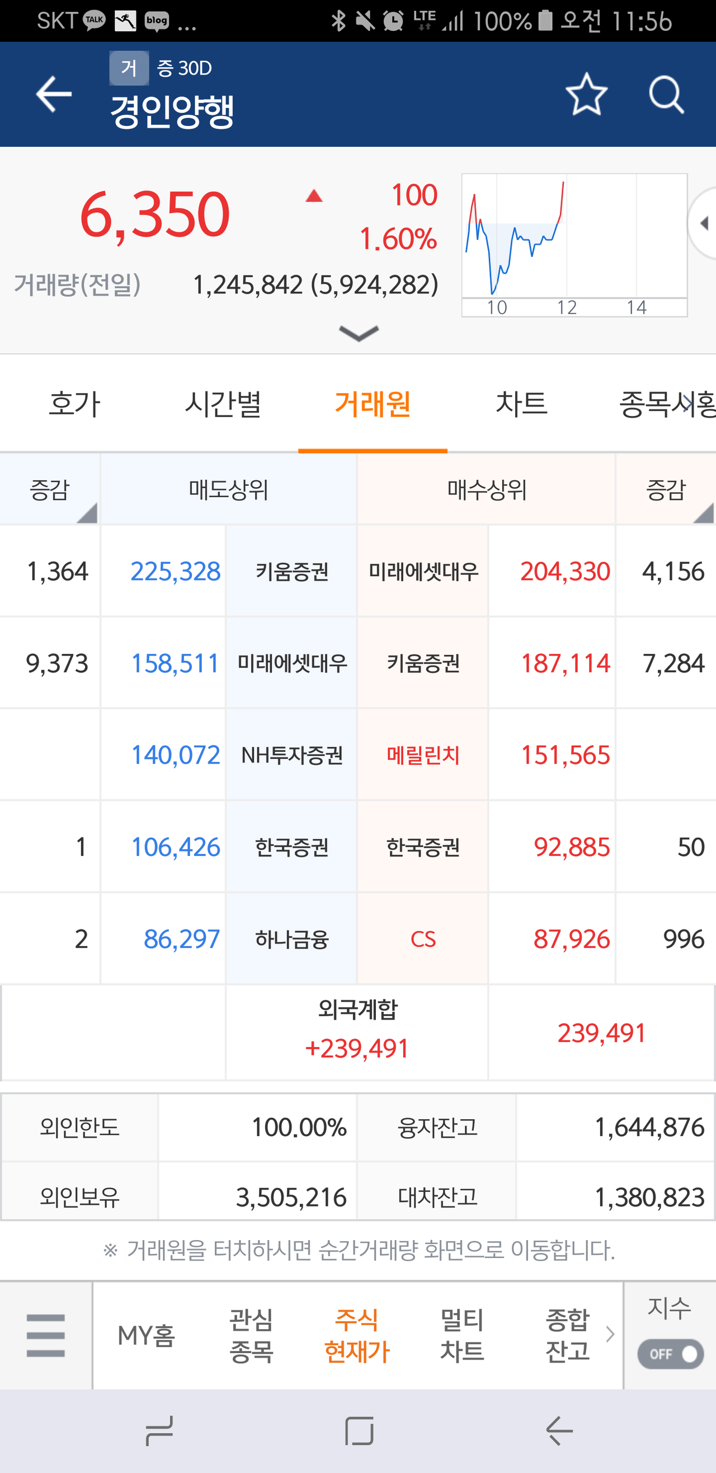Tap seller 미래에셋대우 in 매도상위

pyautogui.click(x=291, y=663)
